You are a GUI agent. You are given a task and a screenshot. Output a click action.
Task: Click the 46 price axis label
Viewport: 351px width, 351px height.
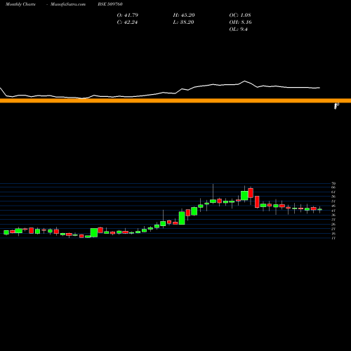[333, 206]
